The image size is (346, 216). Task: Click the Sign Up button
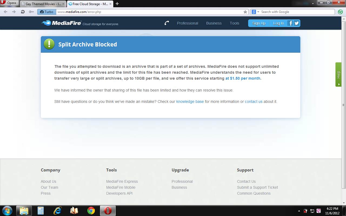point(259,23)
